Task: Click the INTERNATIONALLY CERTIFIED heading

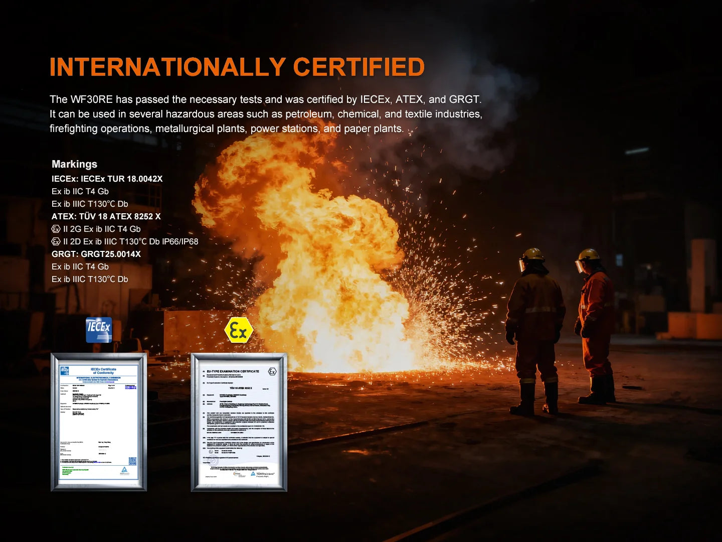Action: [237, 67]
